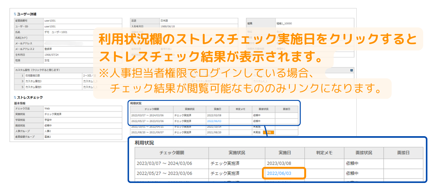The image size is (437, 190).
Task: Click the 日本語 language field value
Action: 164,21
